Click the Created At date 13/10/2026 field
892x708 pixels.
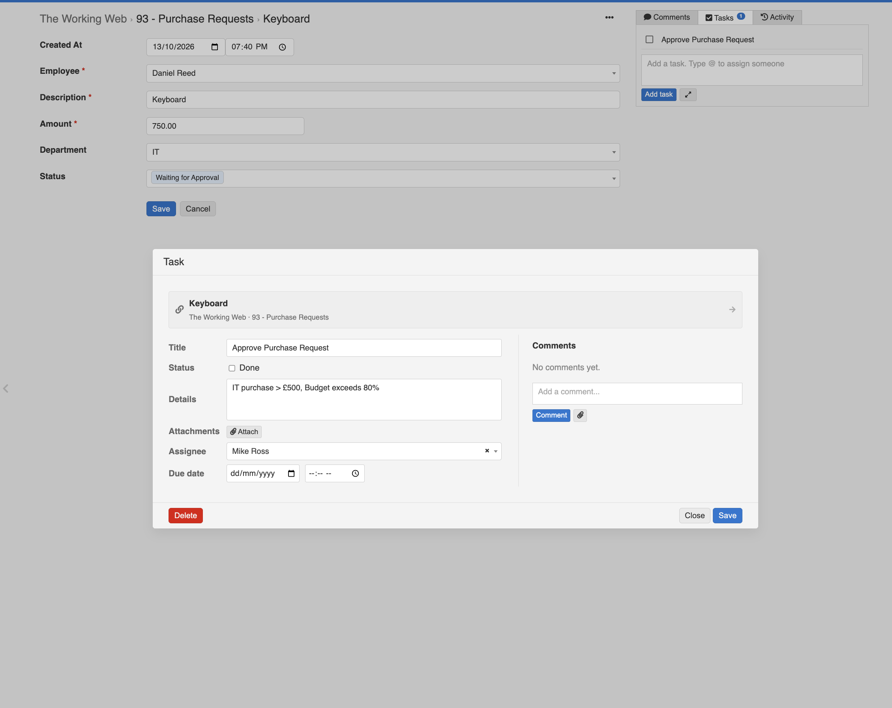click(186, 47)
